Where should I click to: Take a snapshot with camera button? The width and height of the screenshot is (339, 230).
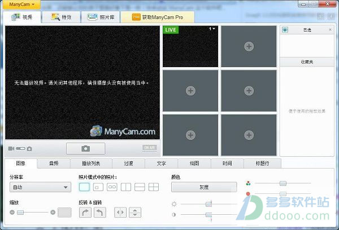click(x=86, y=148)
